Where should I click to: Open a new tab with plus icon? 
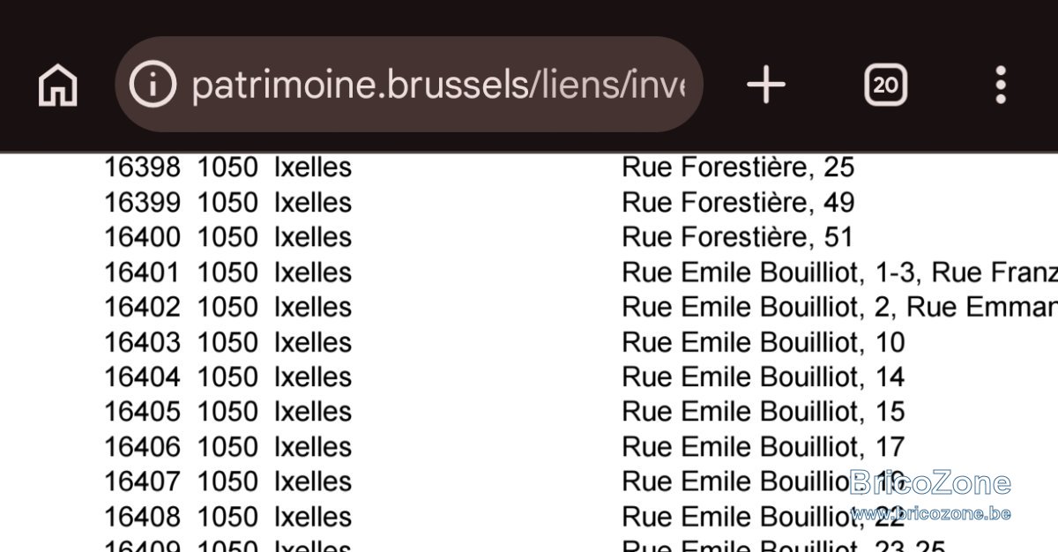(x=765, y=85)
